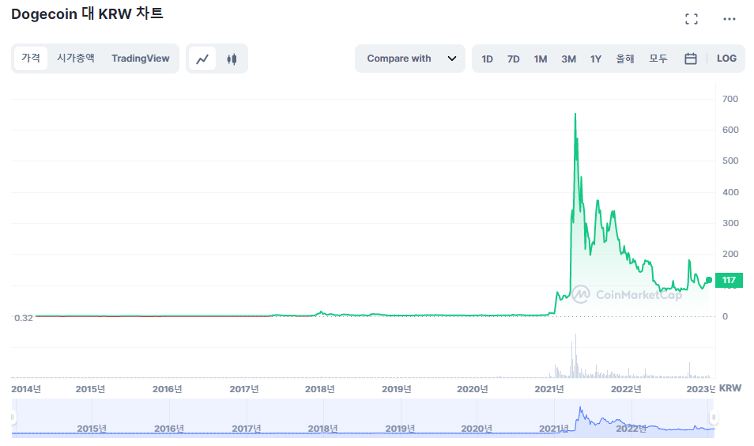
Task: Set chart range to 1Y
Action: (596, 59)
